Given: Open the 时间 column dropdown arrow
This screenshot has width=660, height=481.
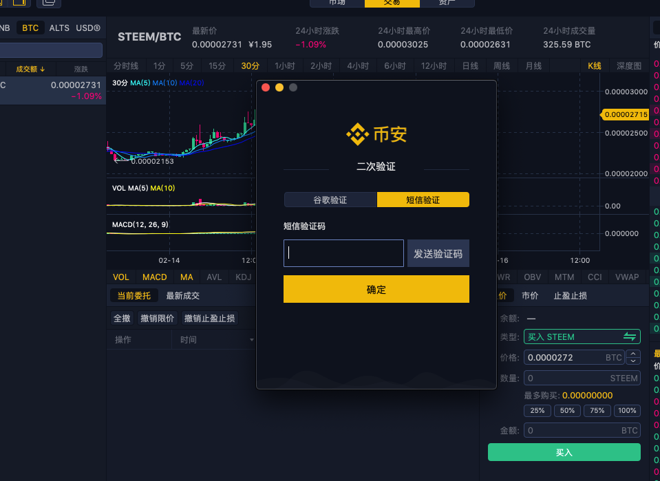Looking at the screenshot, I should coord(252,340).
